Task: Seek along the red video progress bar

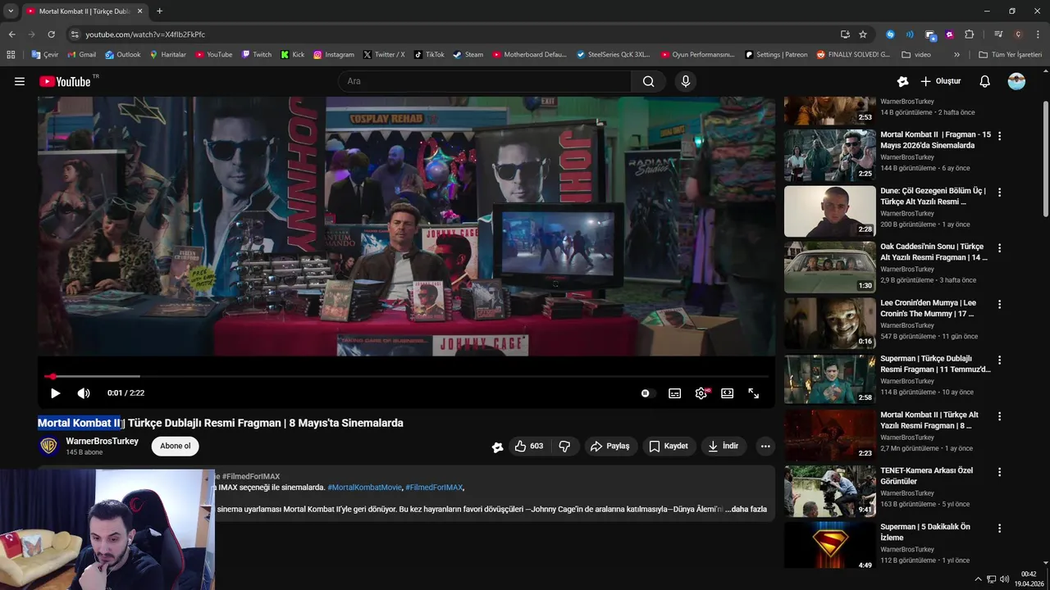Action: (406, 376)
